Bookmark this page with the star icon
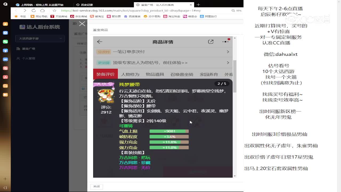The width and height of the screenshot is (341, 192). [x=54, y=10]
